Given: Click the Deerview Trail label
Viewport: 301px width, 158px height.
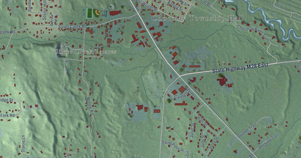Looking at the screenshot, I should click(268, 141).
